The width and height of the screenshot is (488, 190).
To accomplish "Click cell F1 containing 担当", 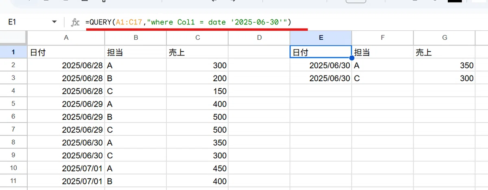I will tap(383, 52).
